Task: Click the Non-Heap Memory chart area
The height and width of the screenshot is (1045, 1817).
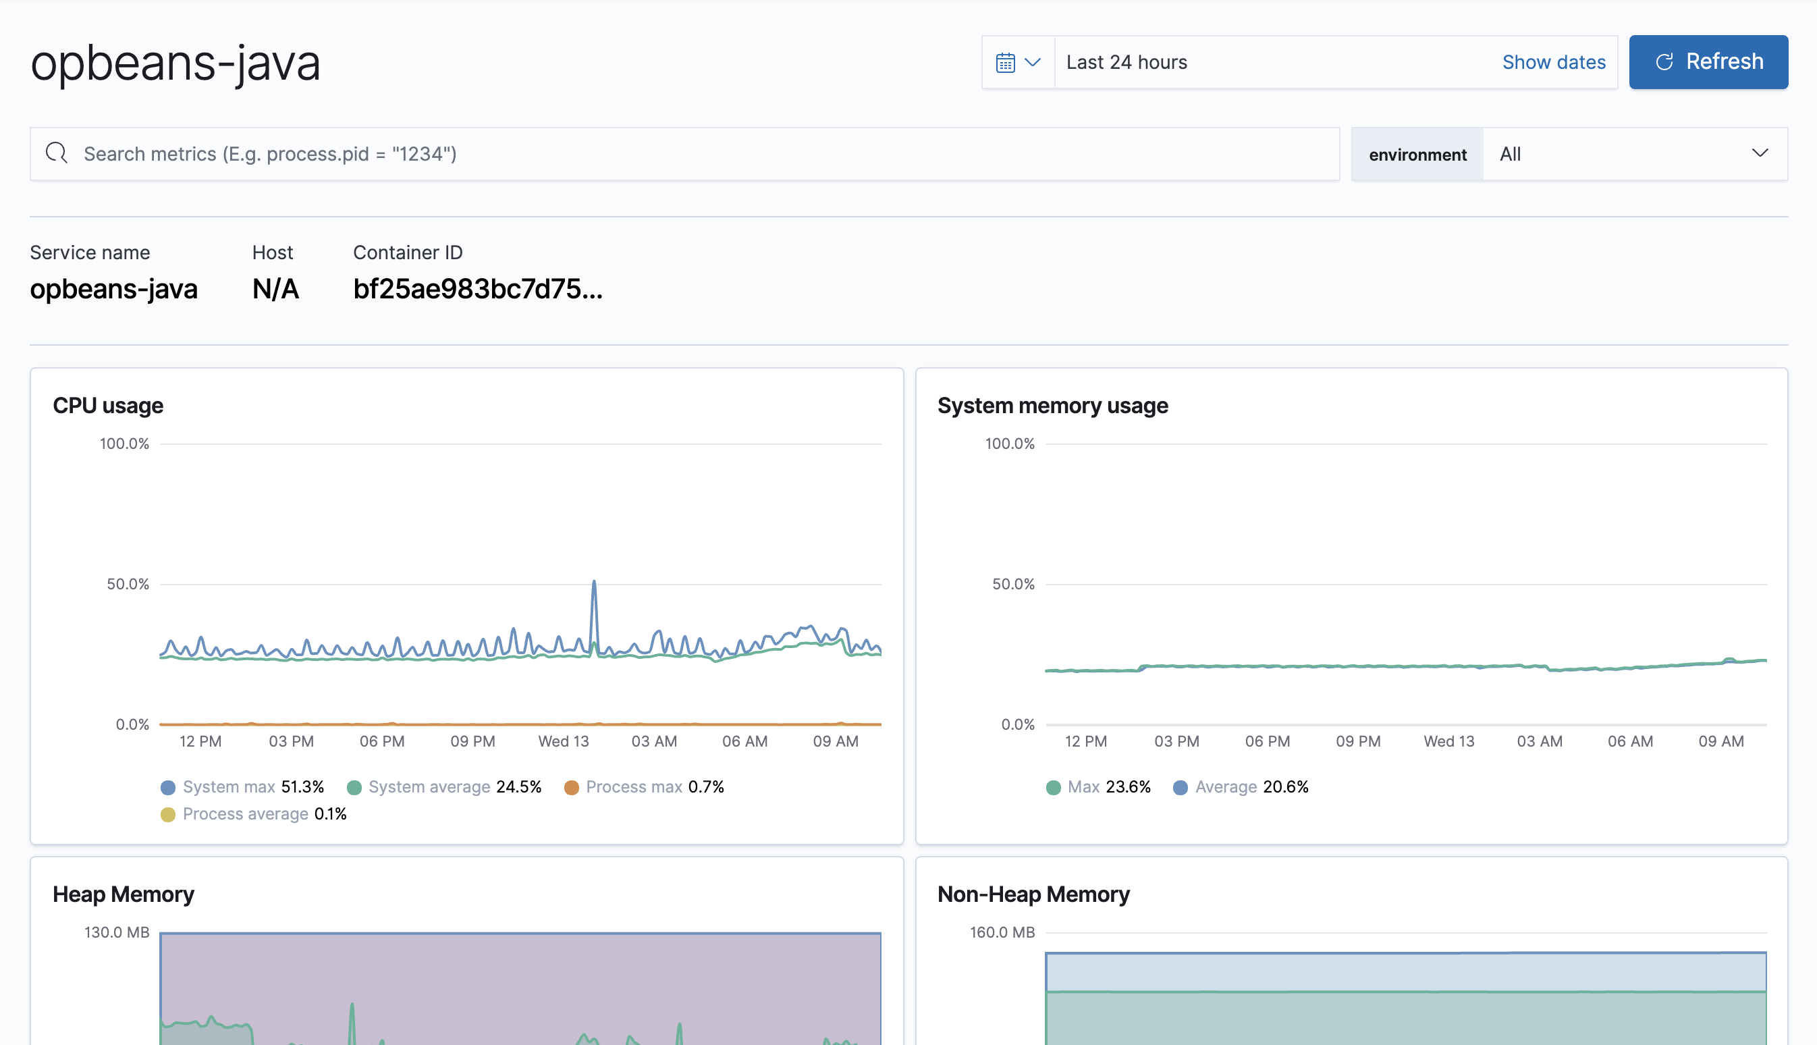Action: [1405, 1004]
